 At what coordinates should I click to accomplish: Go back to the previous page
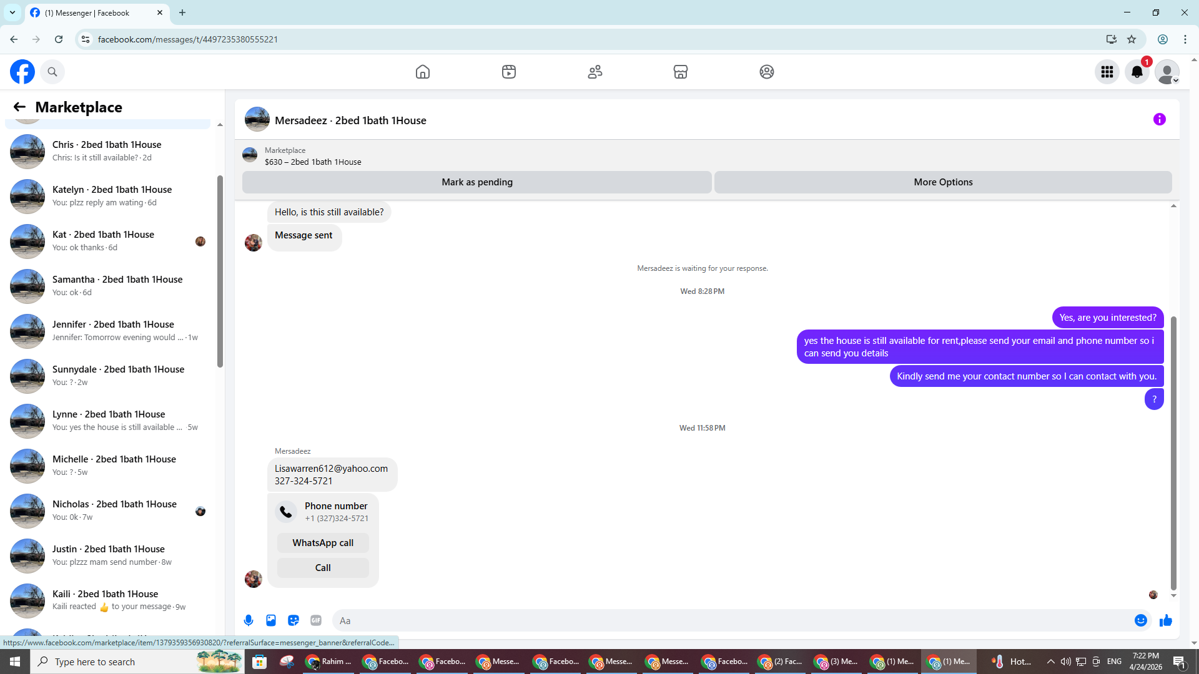click(x=14, y=39)
